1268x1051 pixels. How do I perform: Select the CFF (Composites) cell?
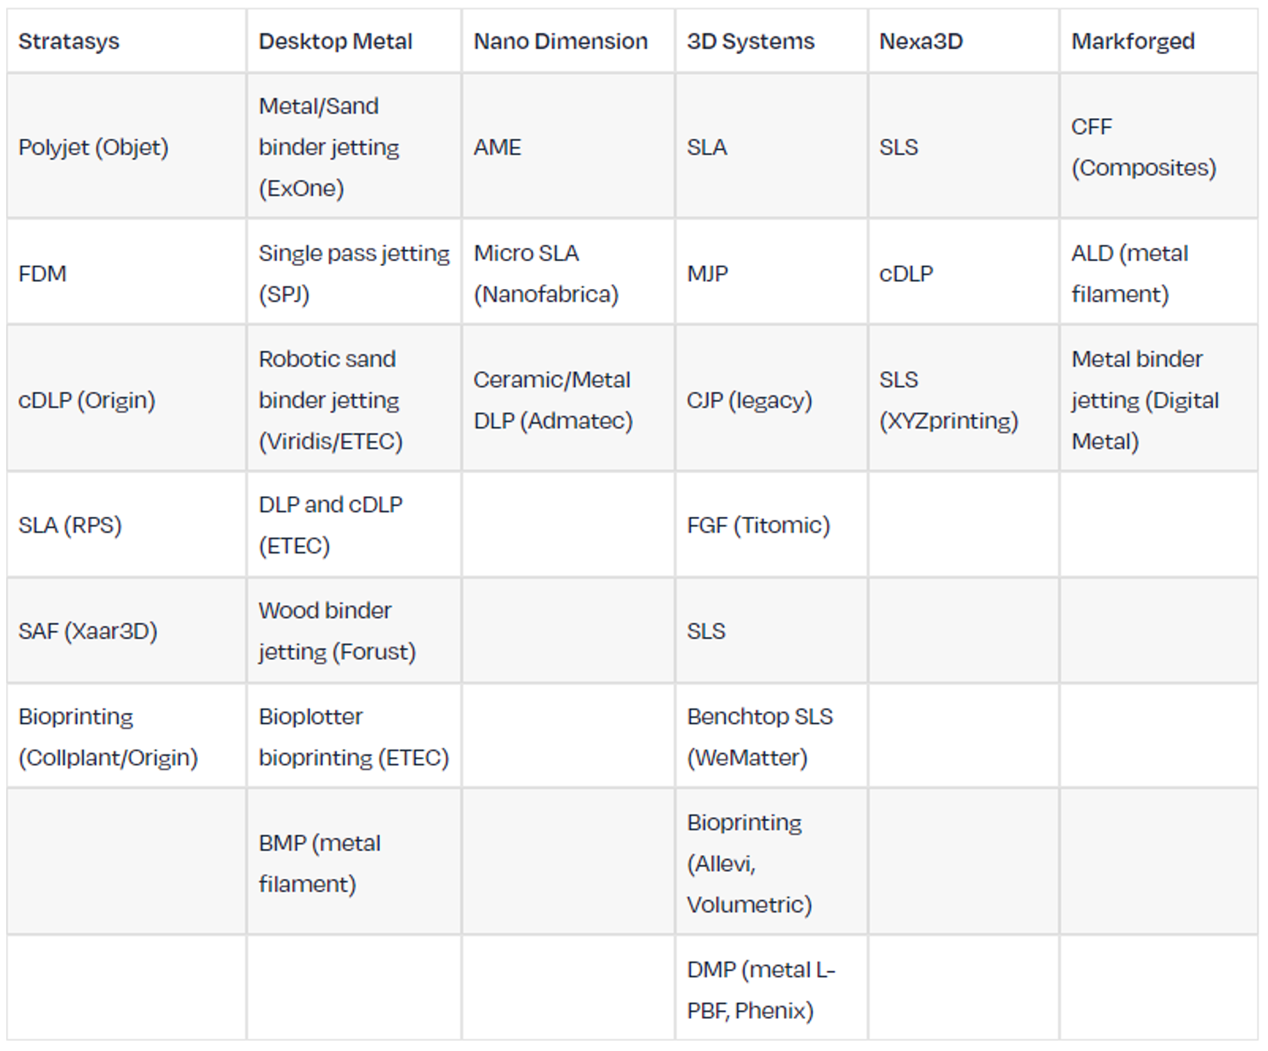click(1158, 147)
